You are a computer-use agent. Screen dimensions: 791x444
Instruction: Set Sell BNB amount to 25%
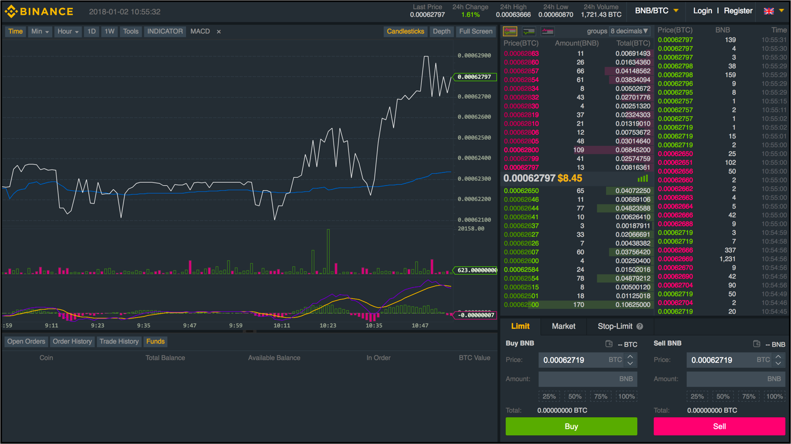[x=697, y=396]
